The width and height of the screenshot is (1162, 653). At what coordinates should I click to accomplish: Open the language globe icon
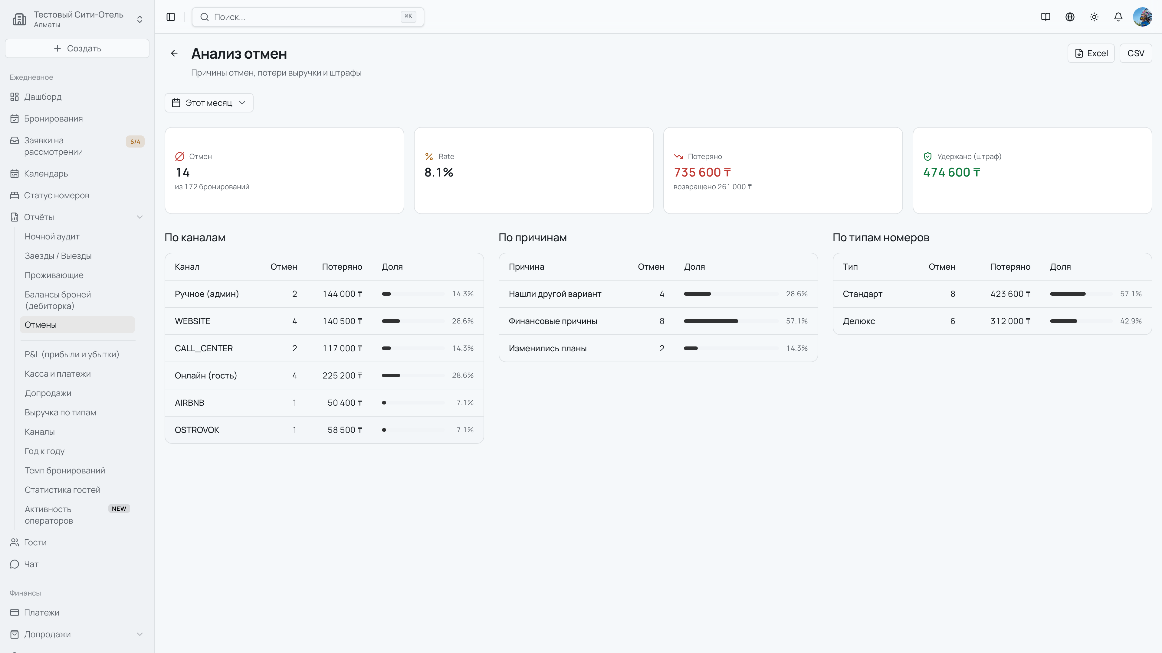point(1070,17)
